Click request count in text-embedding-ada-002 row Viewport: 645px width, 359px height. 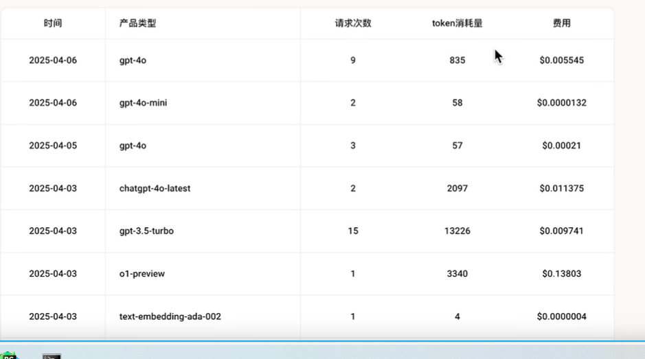tap(353, 316)
